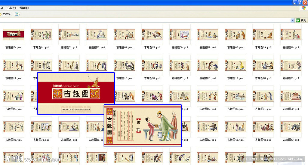Select the thumbnail 古趣图06.psd
Screen dimensions: 308x165
[180, 34]
